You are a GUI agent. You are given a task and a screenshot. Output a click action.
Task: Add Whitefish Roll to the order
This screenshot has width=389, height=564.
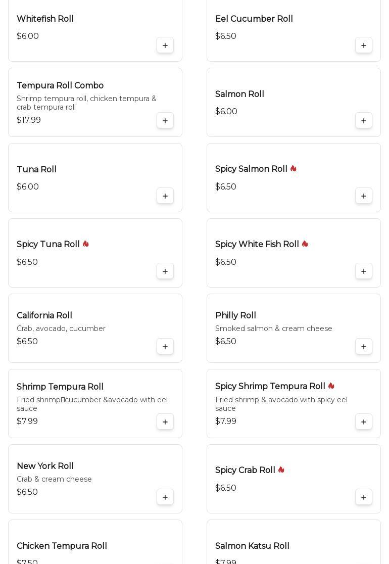point(165,45)
